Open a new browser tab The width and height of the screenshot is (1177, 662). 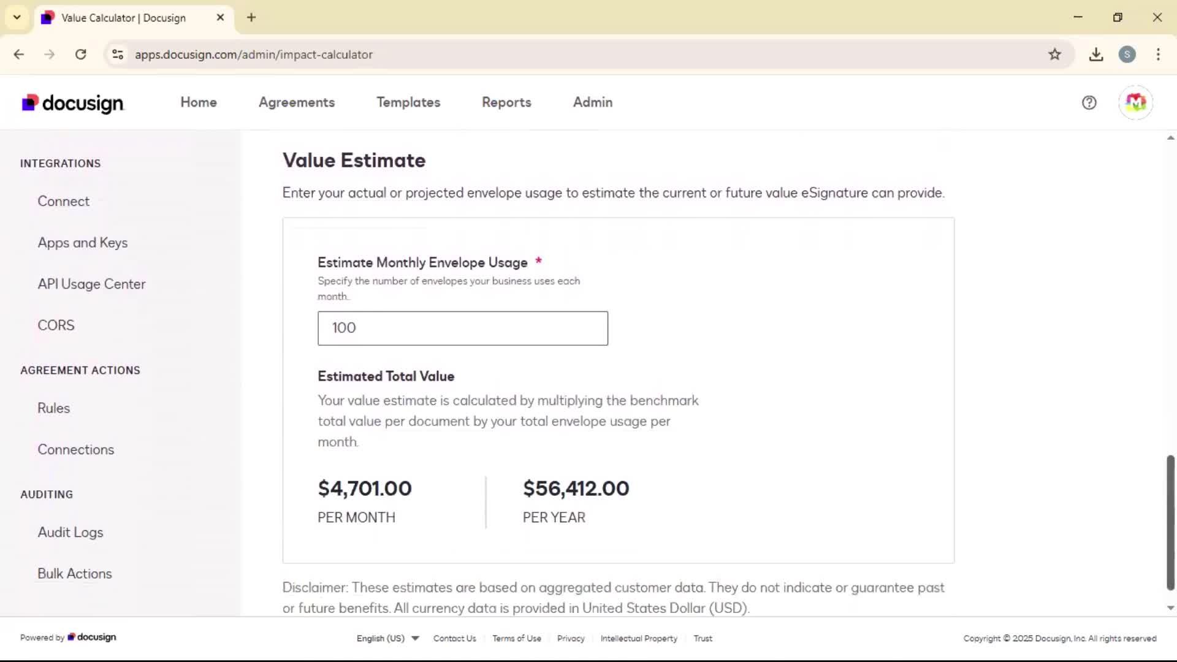(251, 18)
